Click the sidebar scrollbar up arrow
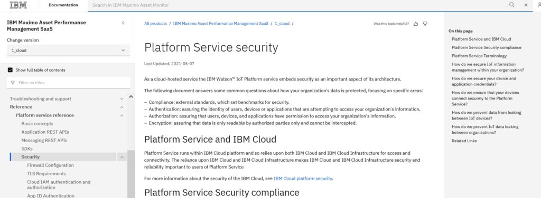Image resolution: width=541 pixels, height=198 pixels. (131, 97)
